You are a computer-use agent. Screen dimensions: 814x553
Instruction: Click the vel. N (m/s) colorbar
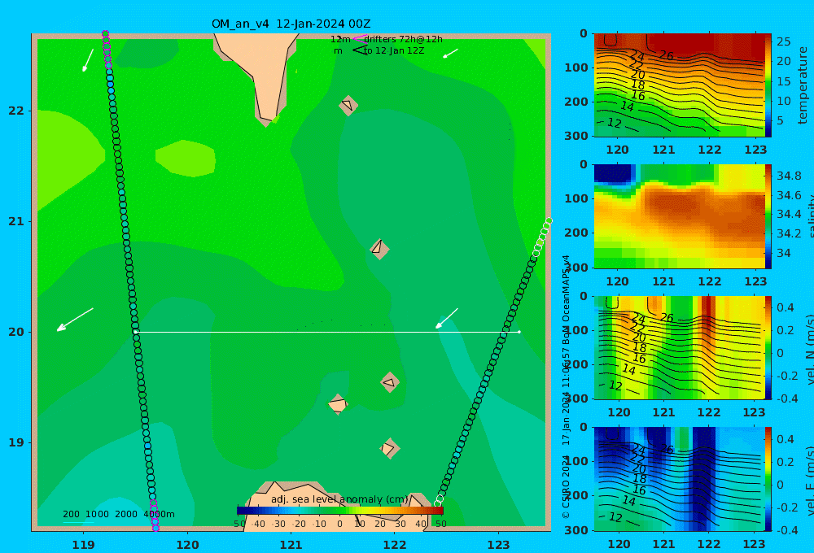(768, 347)
